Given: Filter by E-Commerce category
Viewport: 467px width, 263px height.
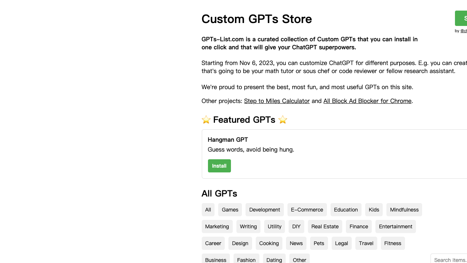Looking at the screenshot, I should tap(307, 210).
